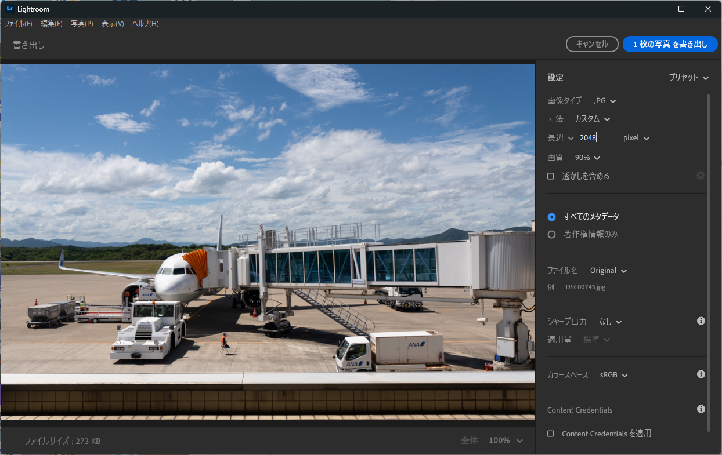
Task: Click the キャンセル button
Action: point(592,44)
